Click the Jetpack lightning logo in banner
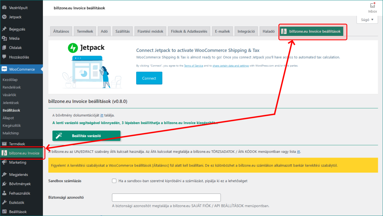 click(x=73, y=48)
